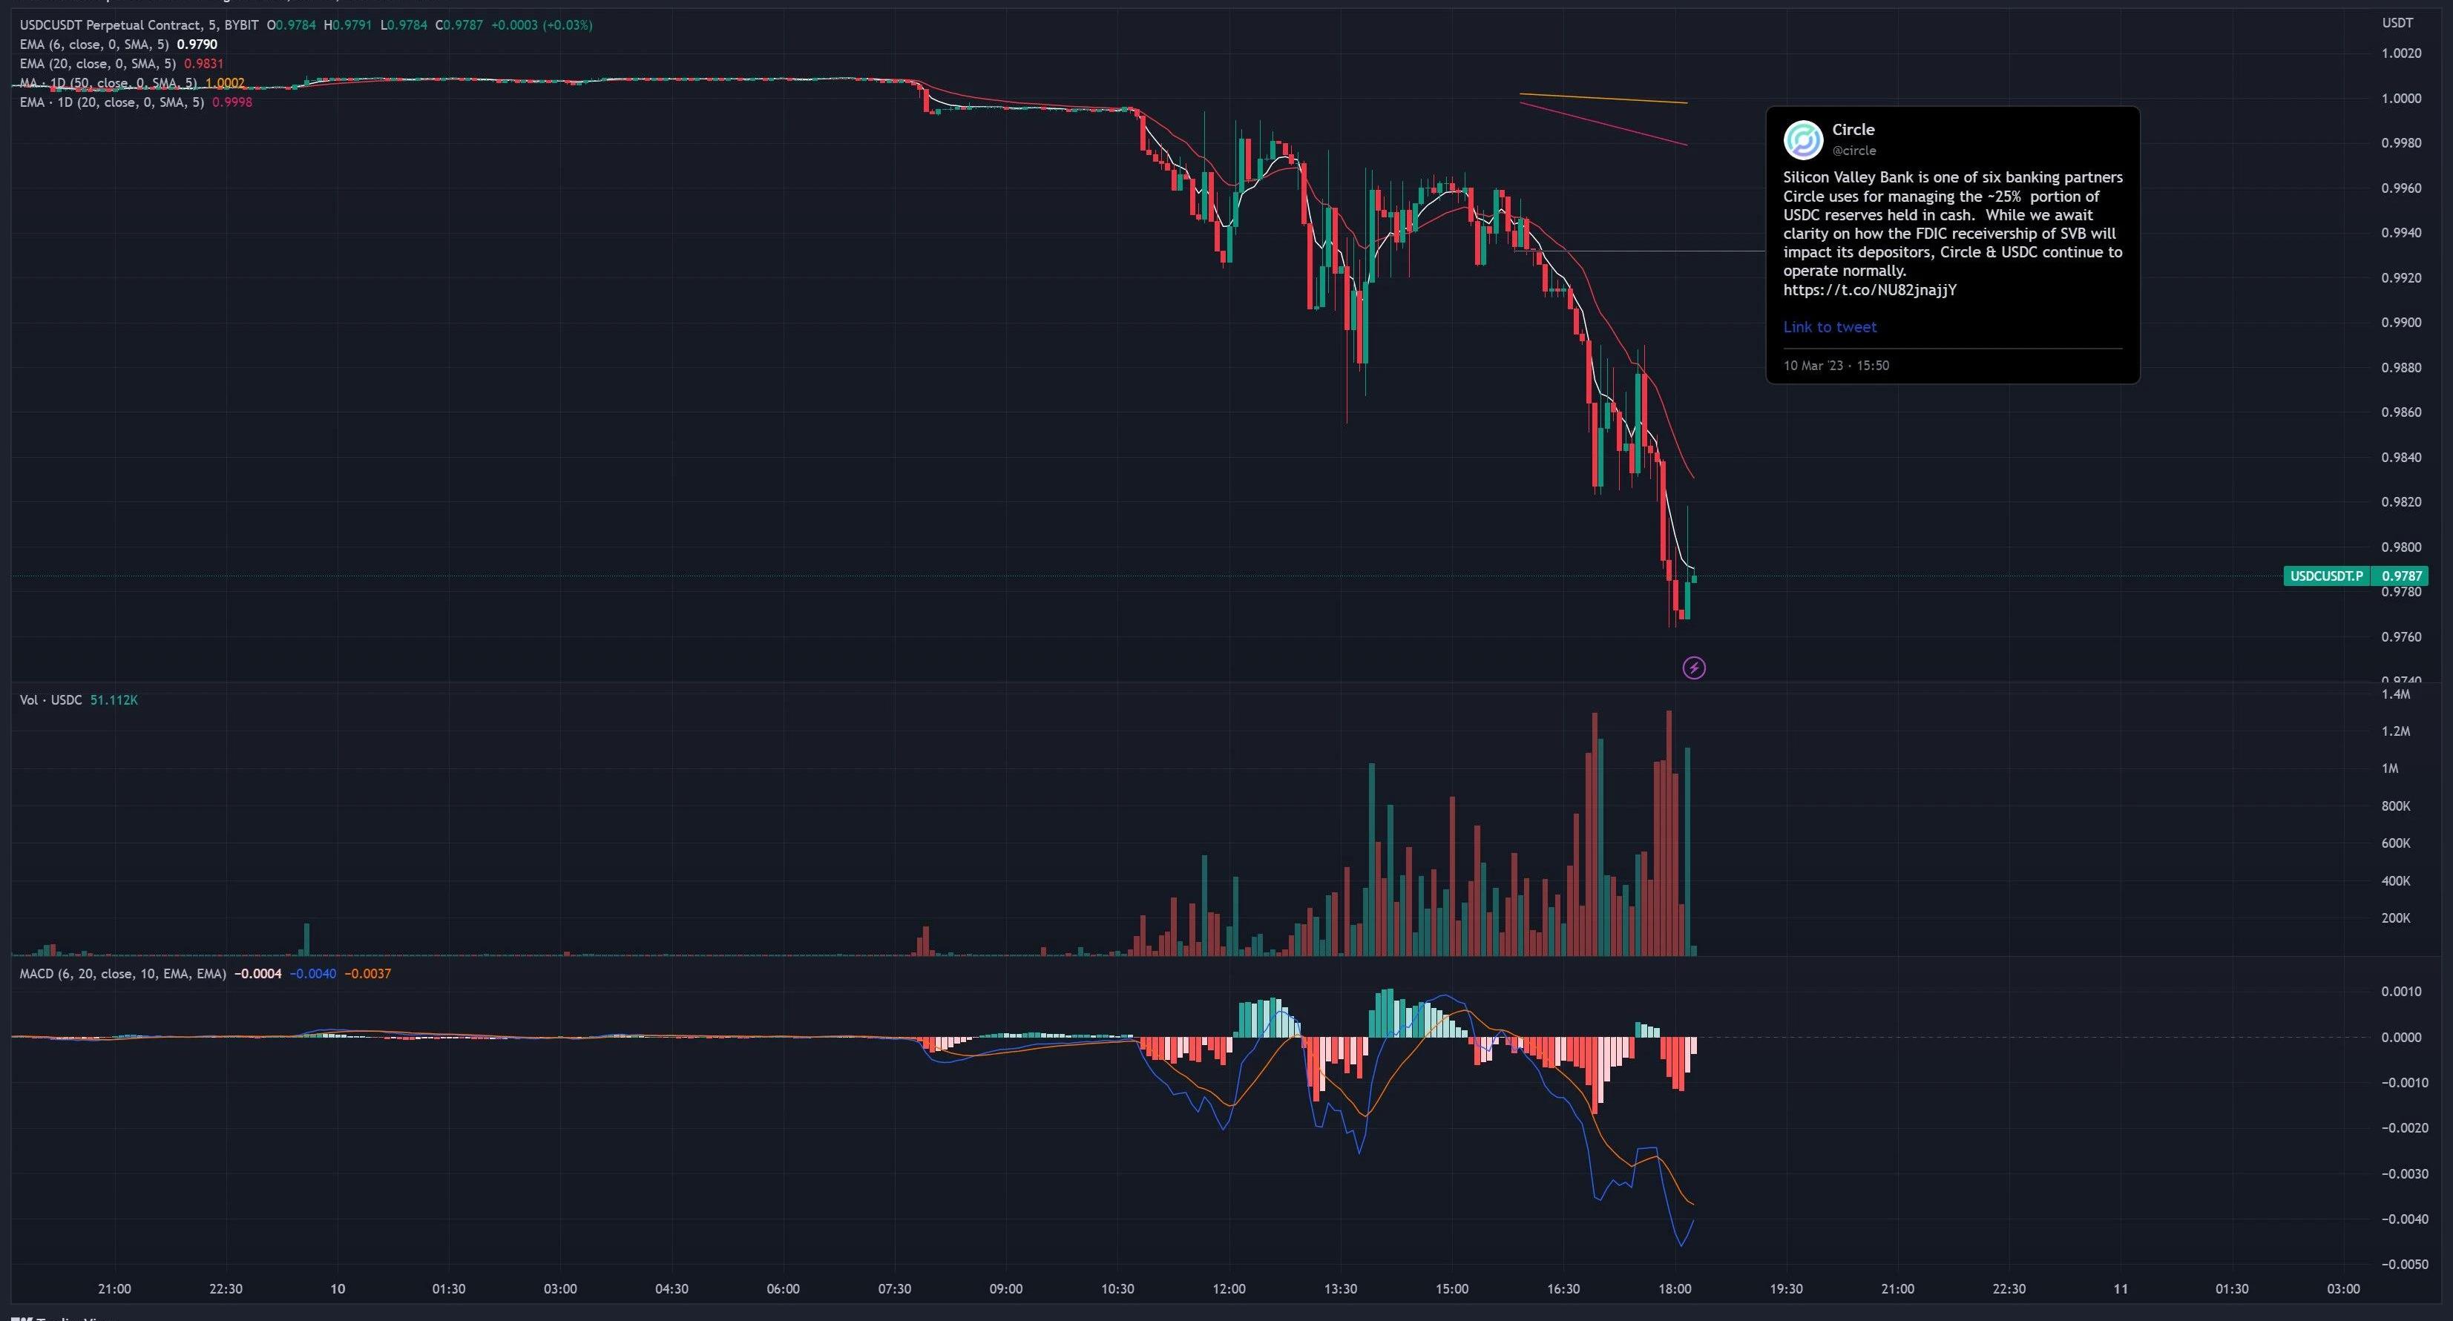Click the purple lightning bolt icon below the candles
The width and height of the screenshot is (2453, 1321).
tap(1694, 668)
